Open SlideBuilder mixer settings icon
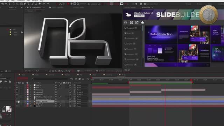This screenshot has height=126, width=224. point(126,22)
